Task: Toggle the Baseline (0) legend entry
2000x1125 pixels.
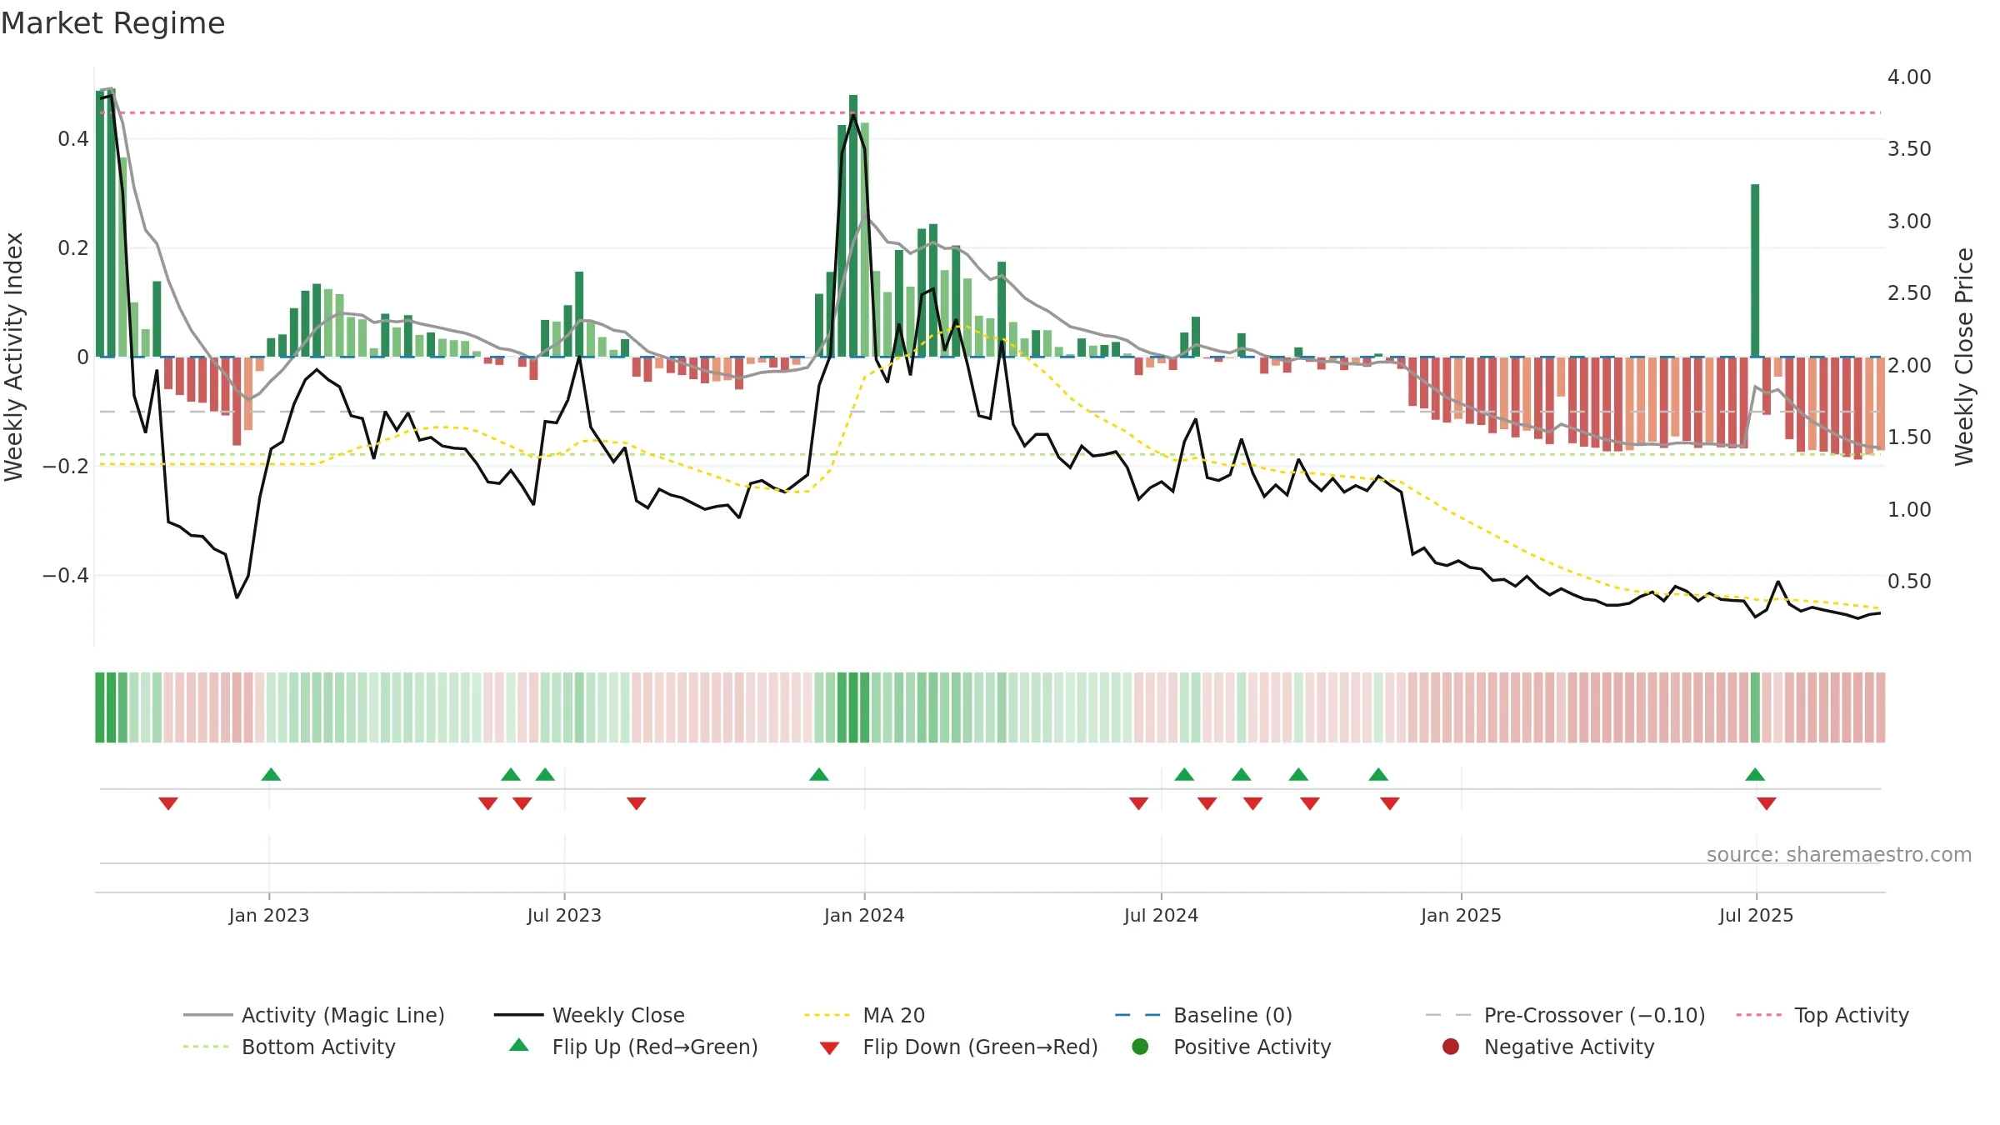Action: [1203, 1015]
